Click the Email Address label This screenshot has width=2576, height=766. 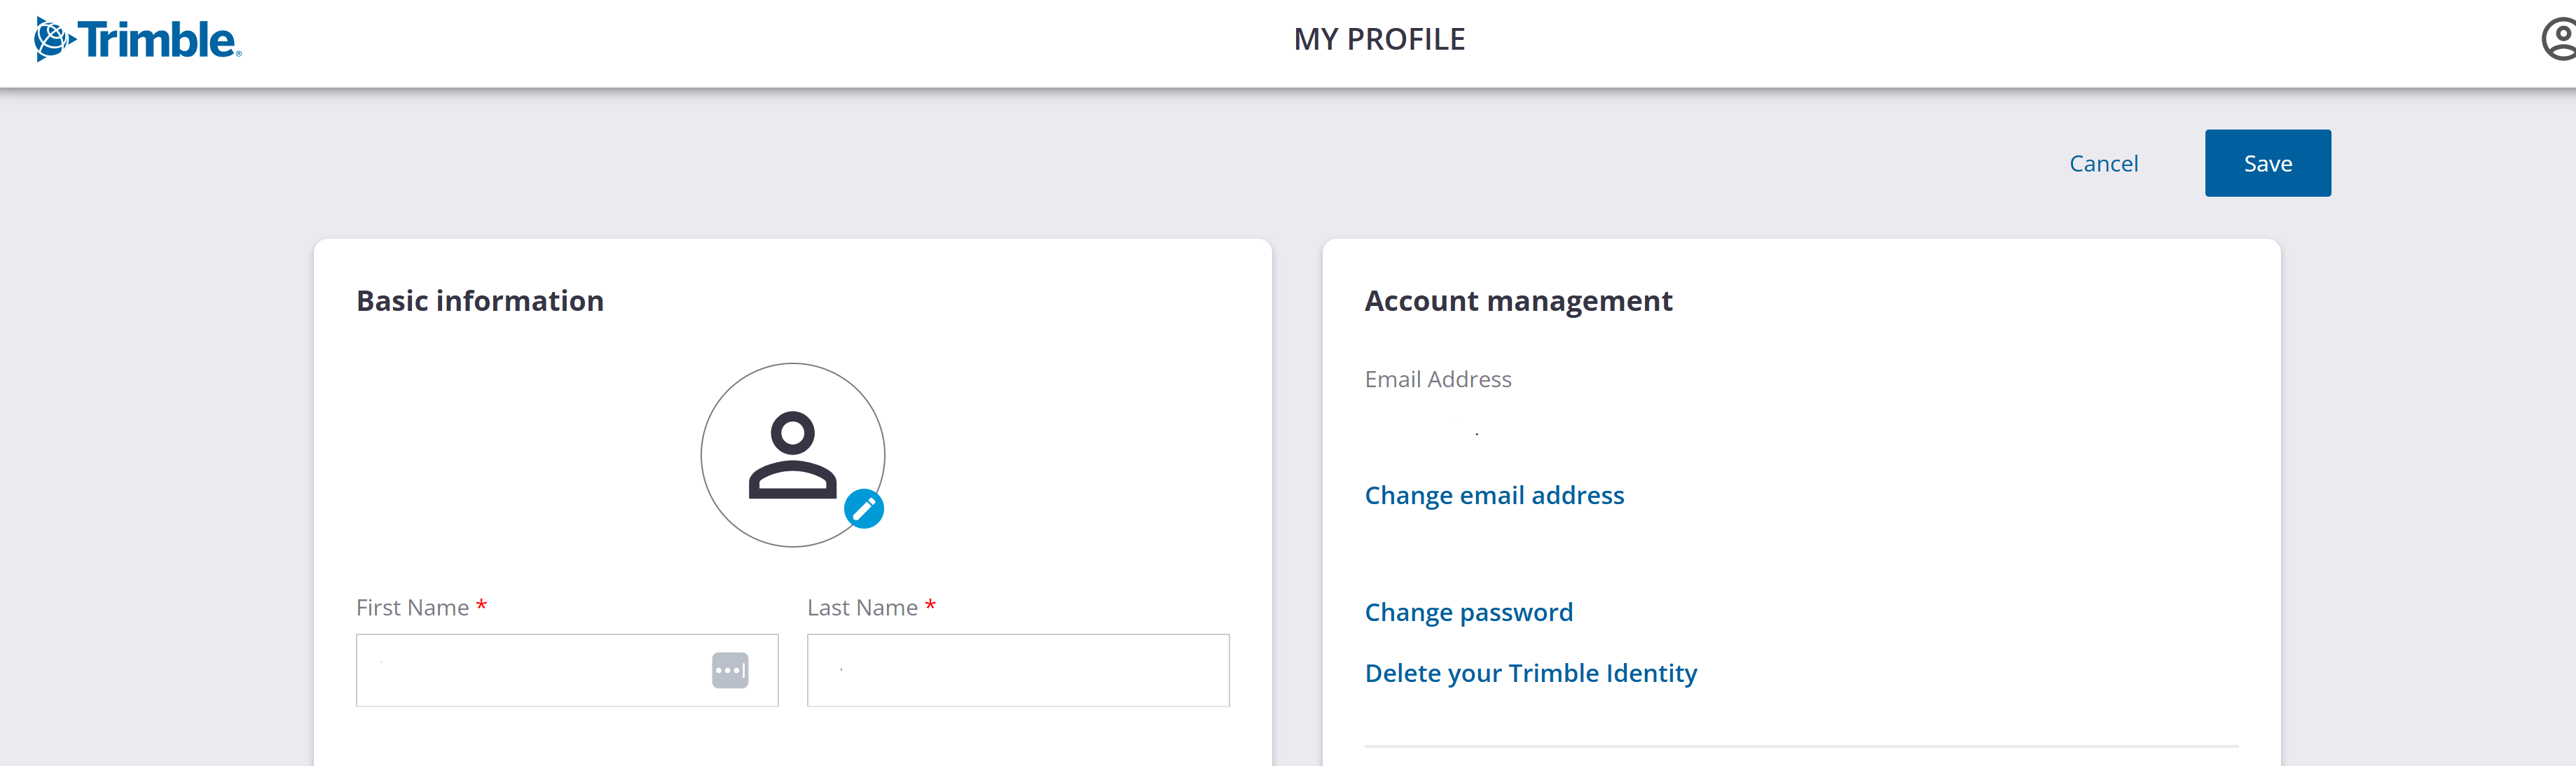coord(1438,379)
